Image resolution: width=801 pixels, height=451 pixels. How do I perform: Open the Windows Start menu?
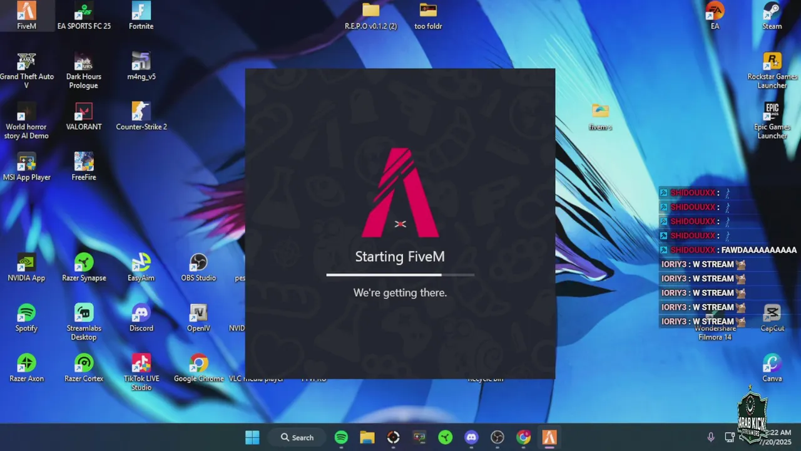pos(252,437)
